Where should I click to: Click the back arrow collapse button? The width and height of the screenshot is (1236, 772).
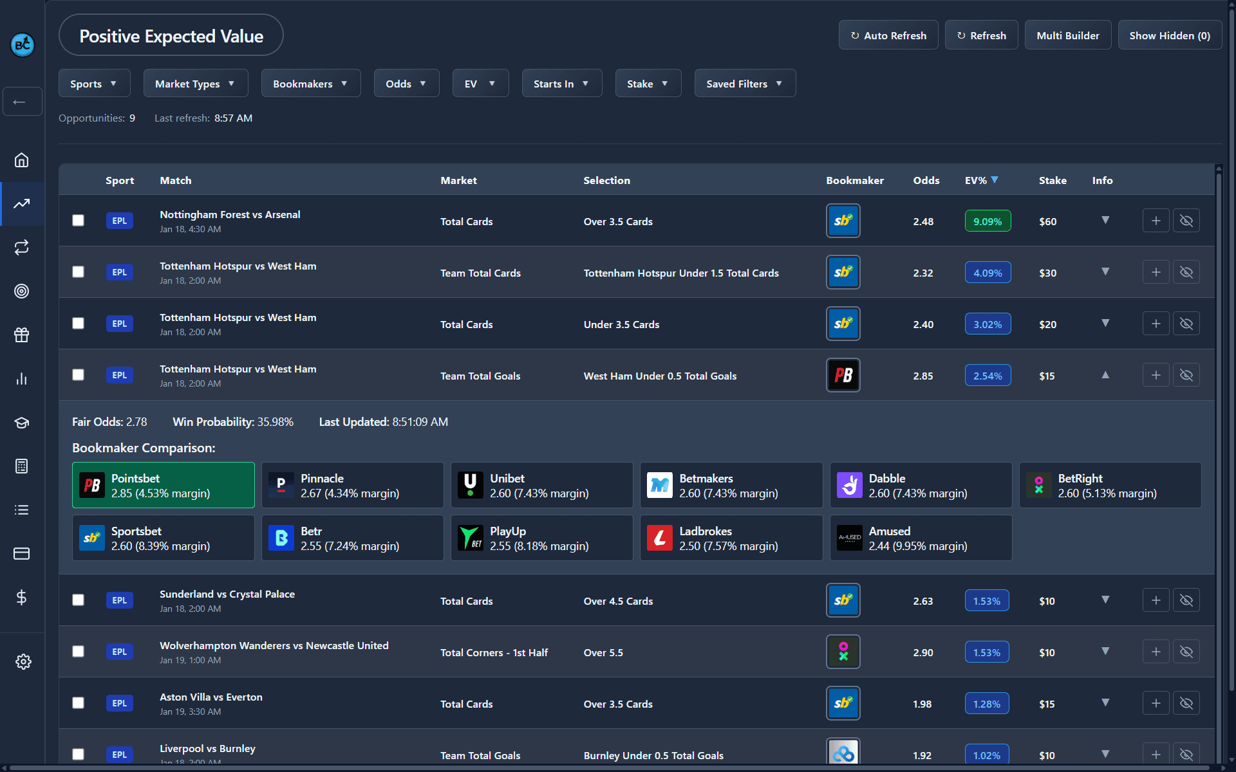22,102
